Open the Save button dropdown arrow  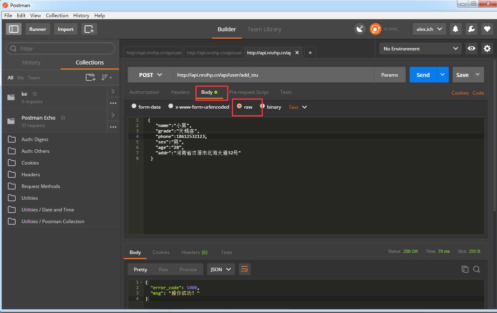[478, 75]
